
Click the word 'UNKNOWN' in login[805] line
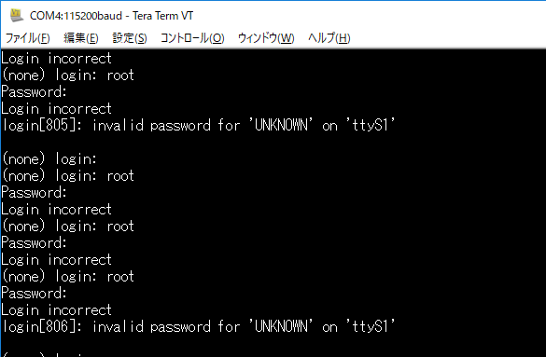tap(281, 125)
